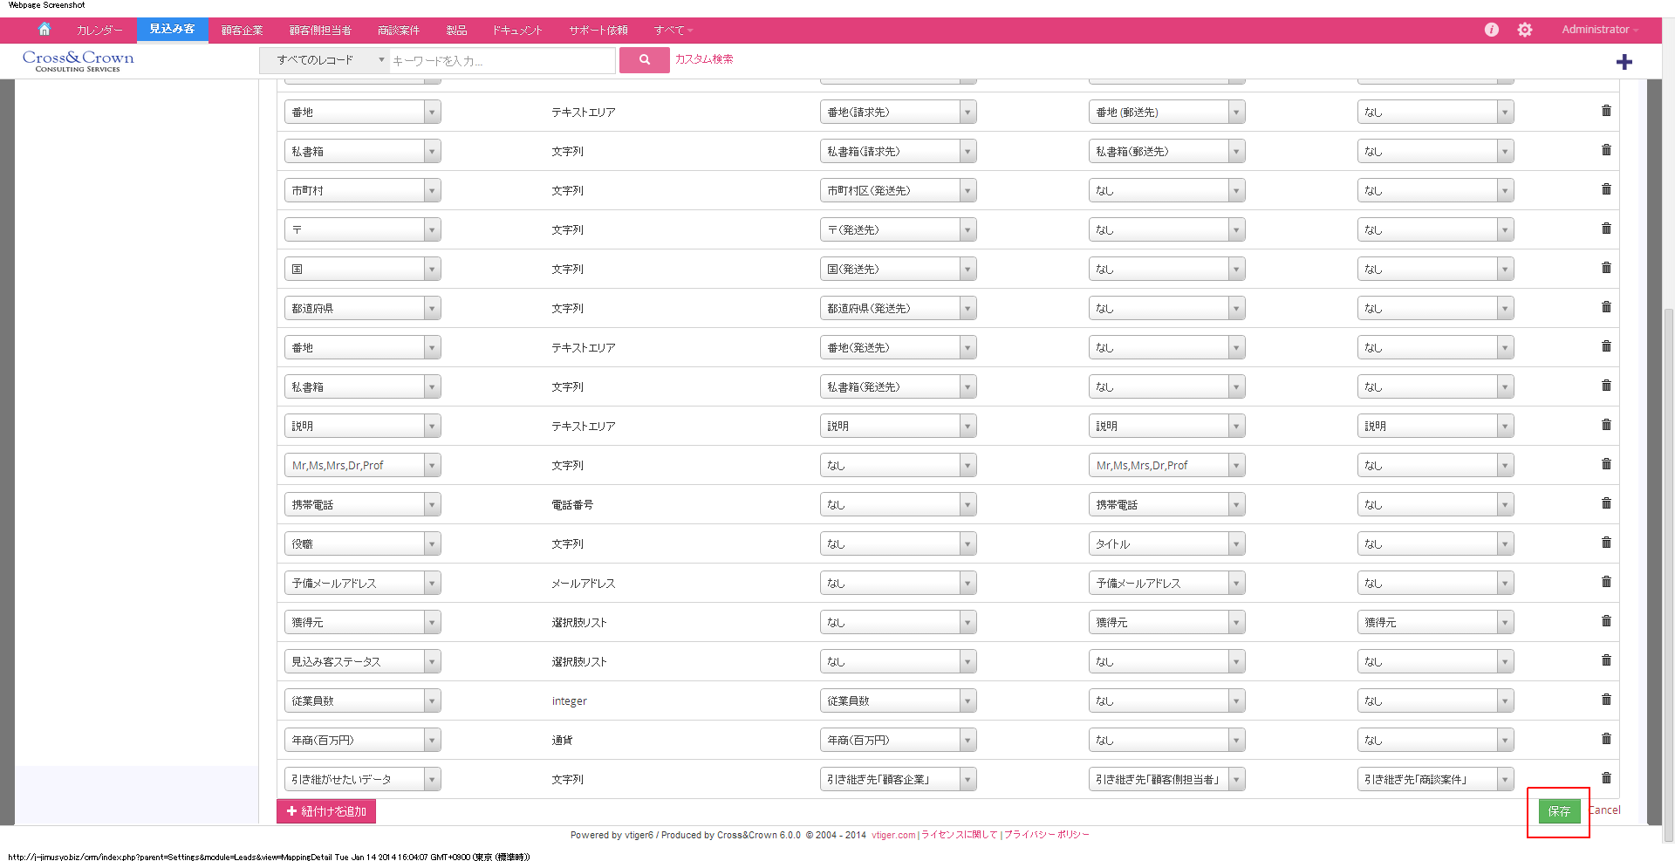The height and width of the screenshot is (861, 1675).
Task: Open the タイトル contact field dropdown
Action: [x=1166, y=543]
